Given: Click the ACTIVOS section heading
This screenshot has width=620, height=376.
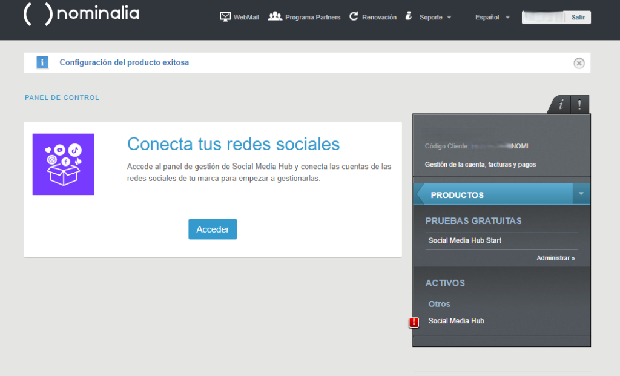Looking at the screenshot, I should 445,283.
